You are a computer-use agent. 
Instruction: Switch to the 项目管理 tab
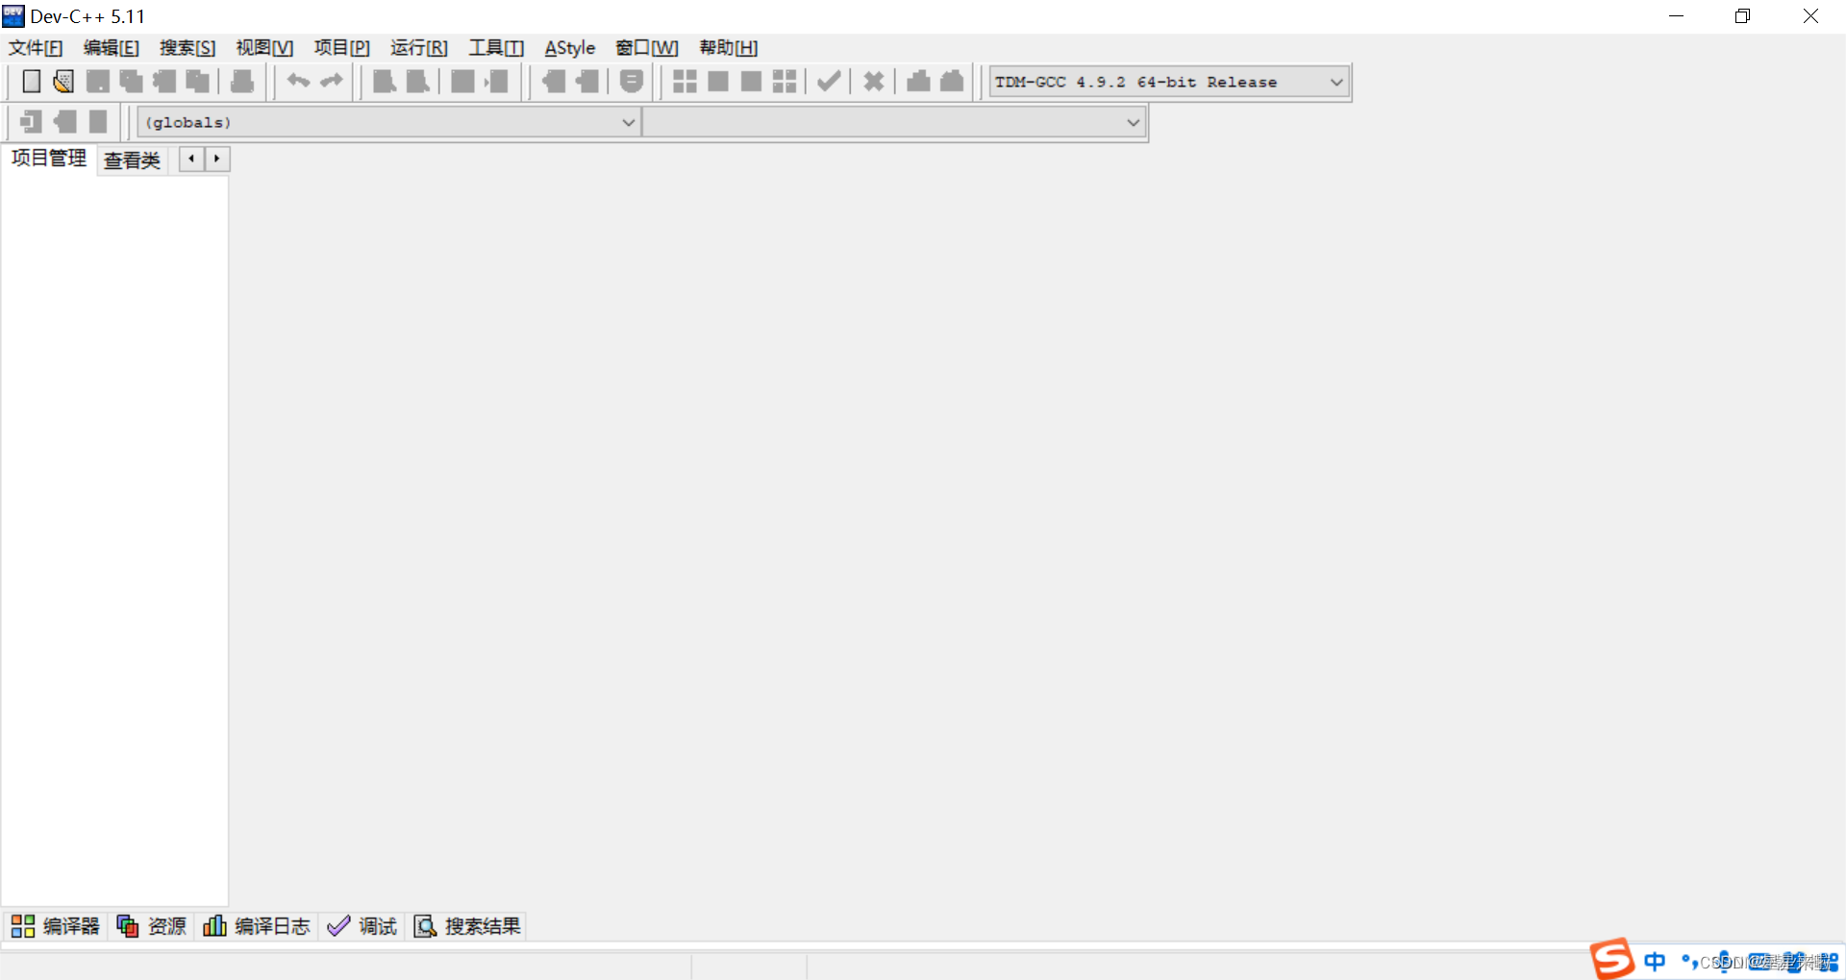(49, 159)
